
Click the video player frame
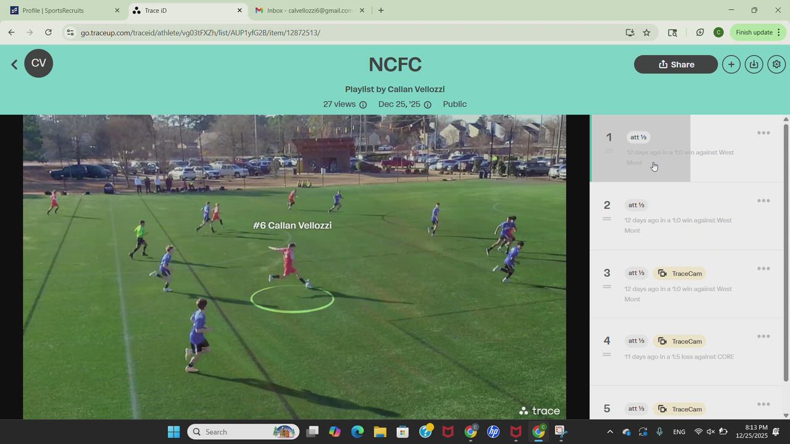[x=294, y=266]
